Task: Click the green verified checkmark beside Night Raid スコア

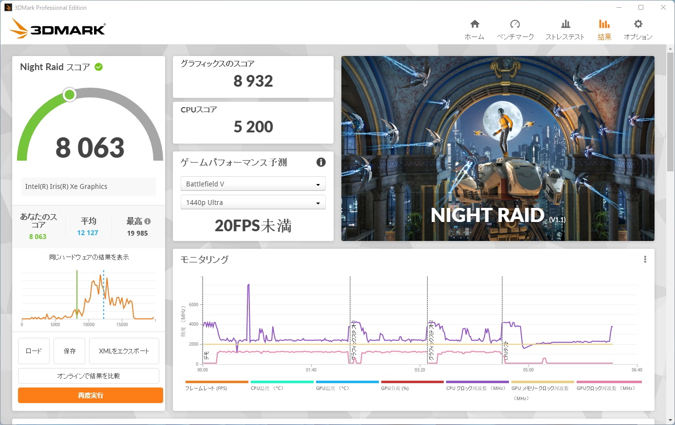Action: pos(99,67)
